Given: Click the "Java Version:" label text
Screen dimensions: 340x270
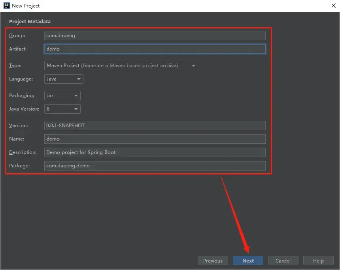Looking at the screenshot, I should click(x=24, y=109).
